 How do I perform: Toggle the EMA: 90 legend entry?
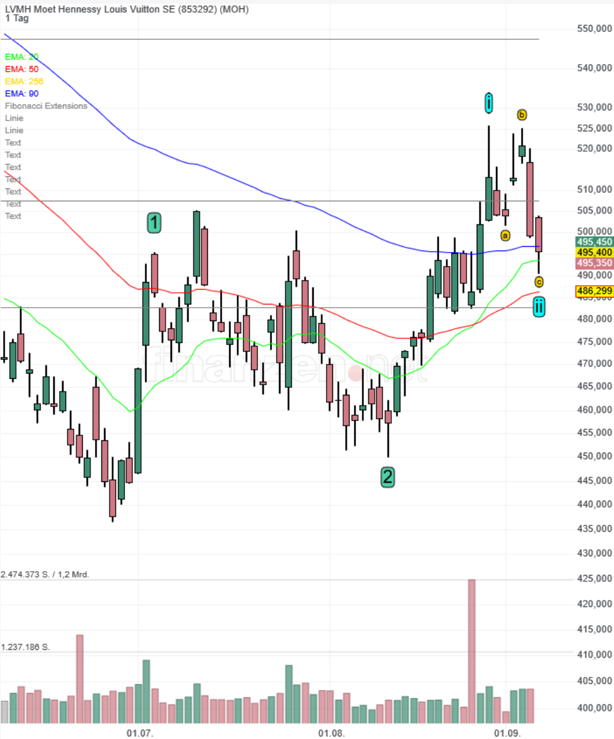click(21, 94)
